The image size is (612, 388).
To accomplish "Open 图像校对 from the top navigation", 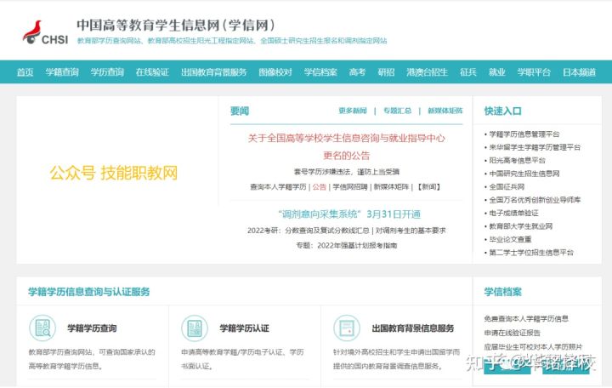I will (275, 72).
